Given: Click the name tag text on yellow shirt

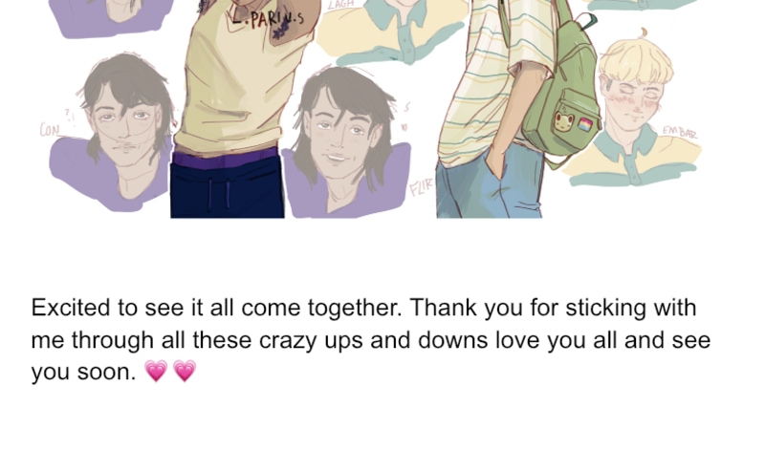Looking at the screenshot, I should (270, 19).
